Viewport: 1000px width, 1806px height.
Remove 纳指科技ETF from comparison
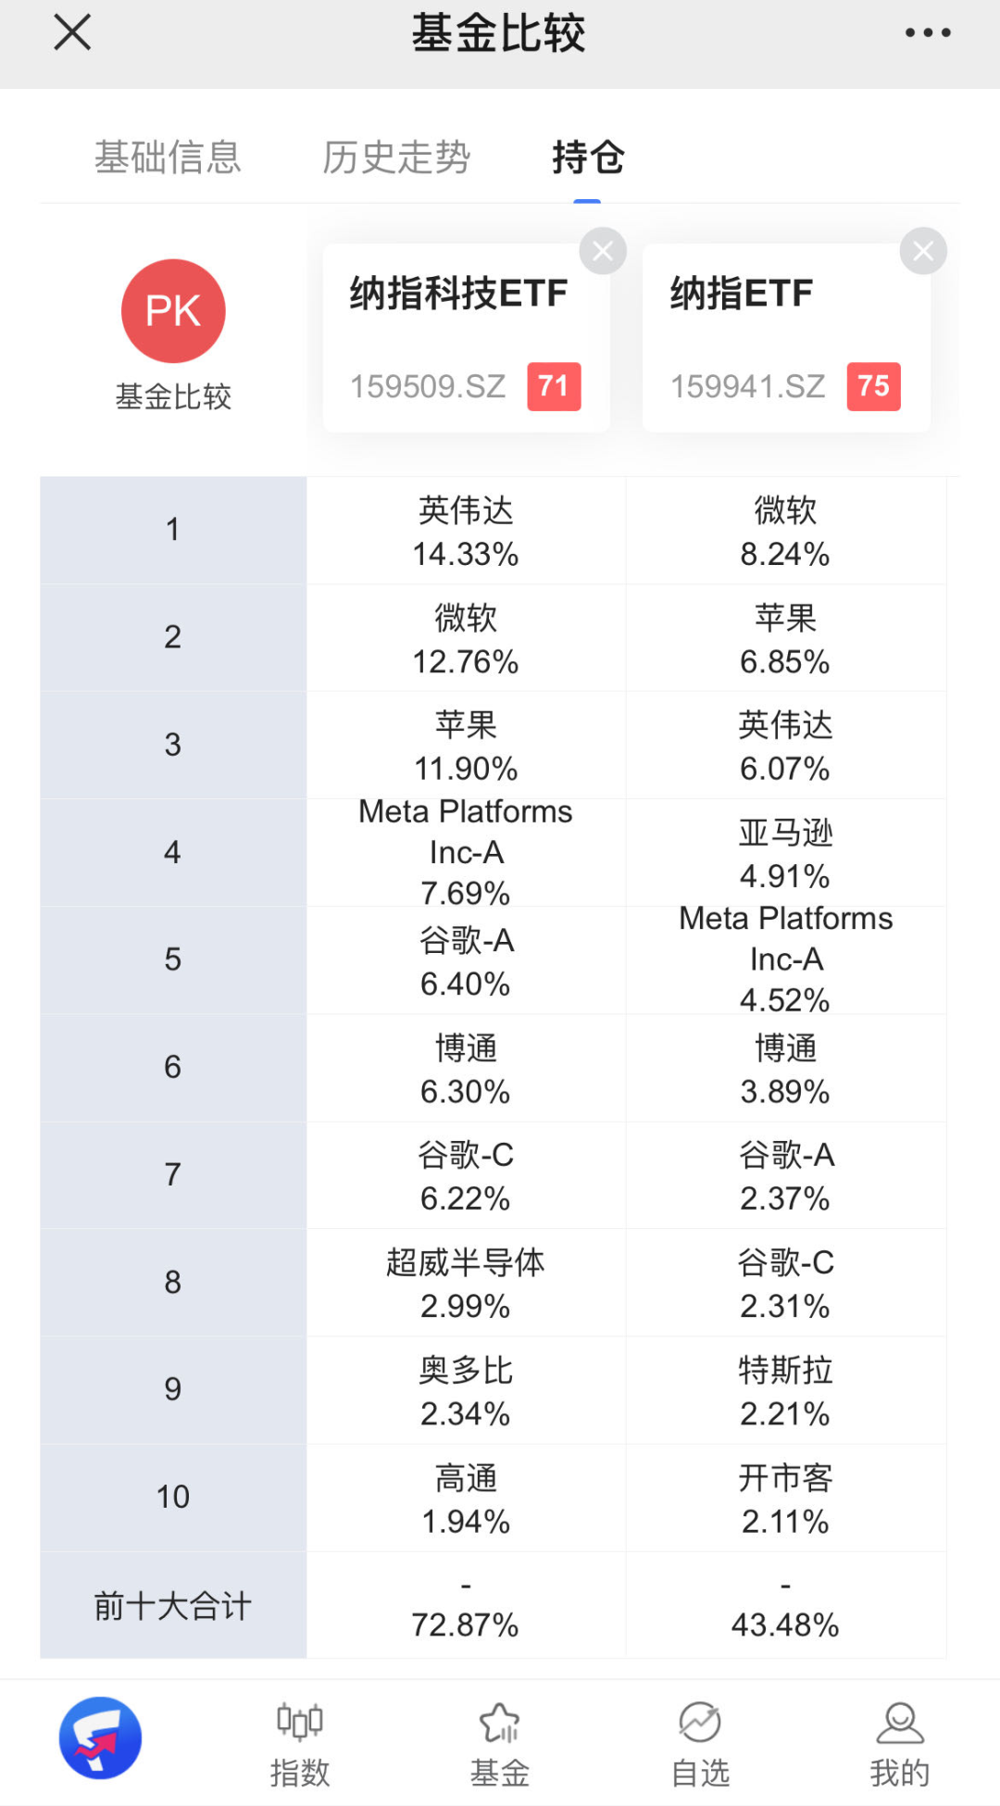tap(603, 251)
